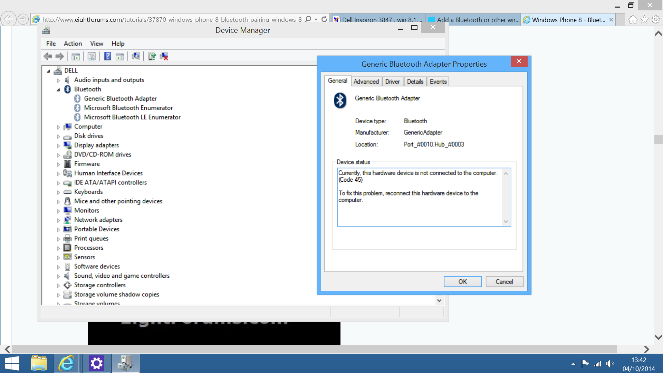Image resolution: width=663 pixels, height=373 pixels.
Task: Open the File menu
Action: (x=51, y=44)
